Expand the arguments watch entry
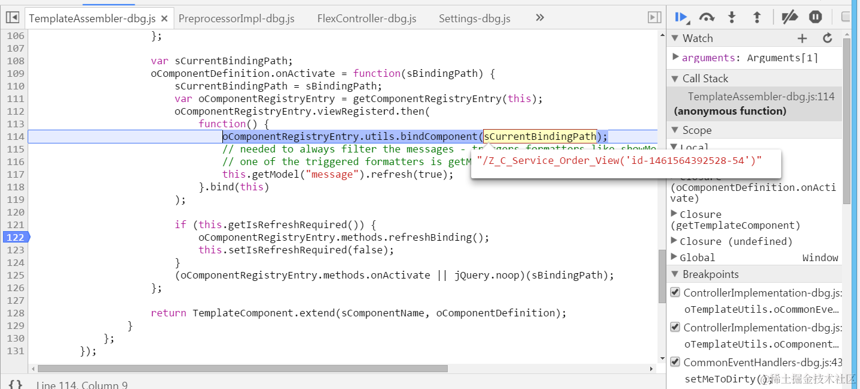Image resolution: width=860 pixels, height=389 pixels. 675,57
